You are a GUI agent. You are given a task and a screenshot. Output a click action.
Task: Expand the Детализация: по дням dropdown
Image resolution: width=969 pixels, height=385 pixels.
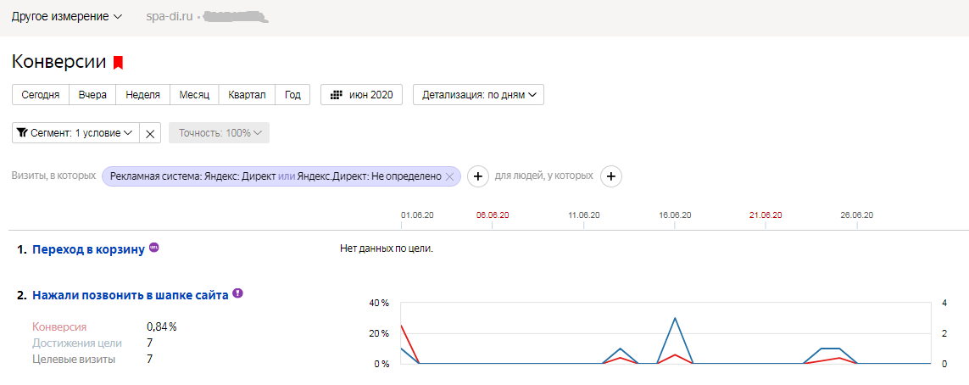click(478, 95)
